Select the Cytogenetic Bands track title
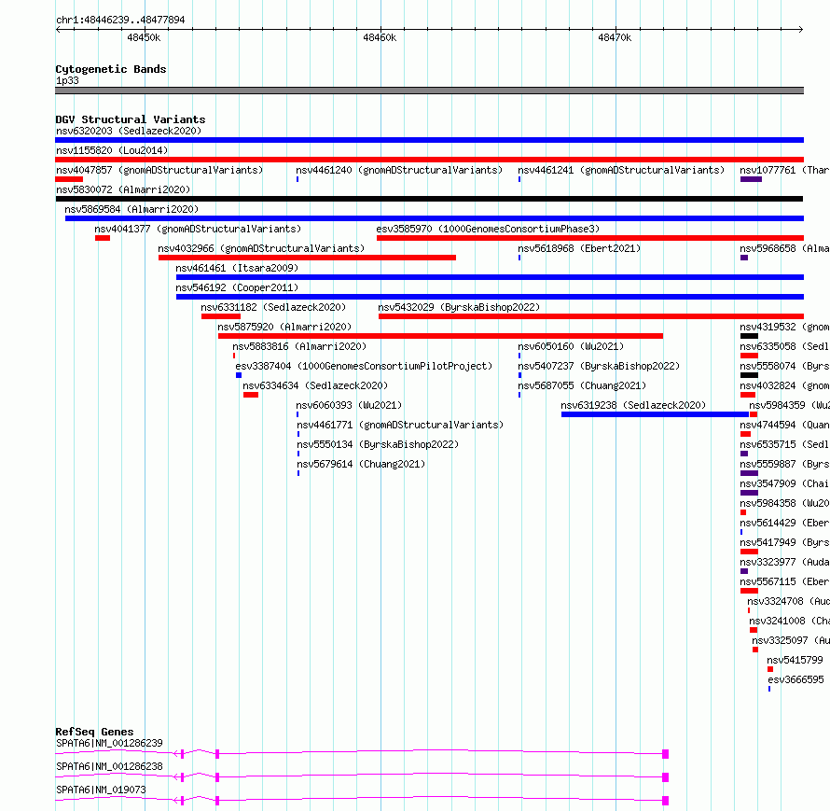 click(111, 69)
